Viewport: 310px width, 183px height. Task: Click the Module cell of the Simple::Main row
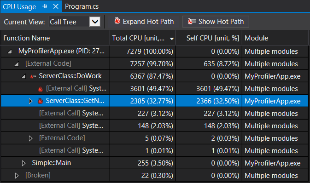pyautogui.click(x=275, y=163)
